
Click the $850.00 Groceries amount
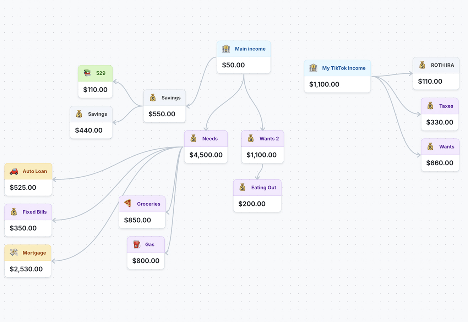click(137, 220)
